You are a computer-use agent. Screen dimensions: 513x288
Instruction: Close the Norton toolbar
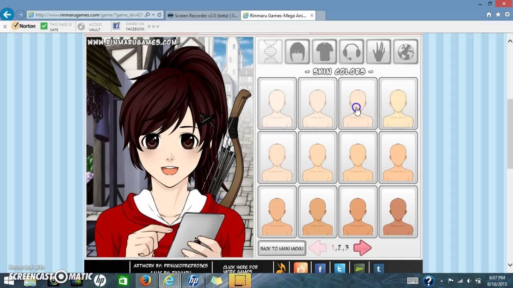(x=5, y=27)
